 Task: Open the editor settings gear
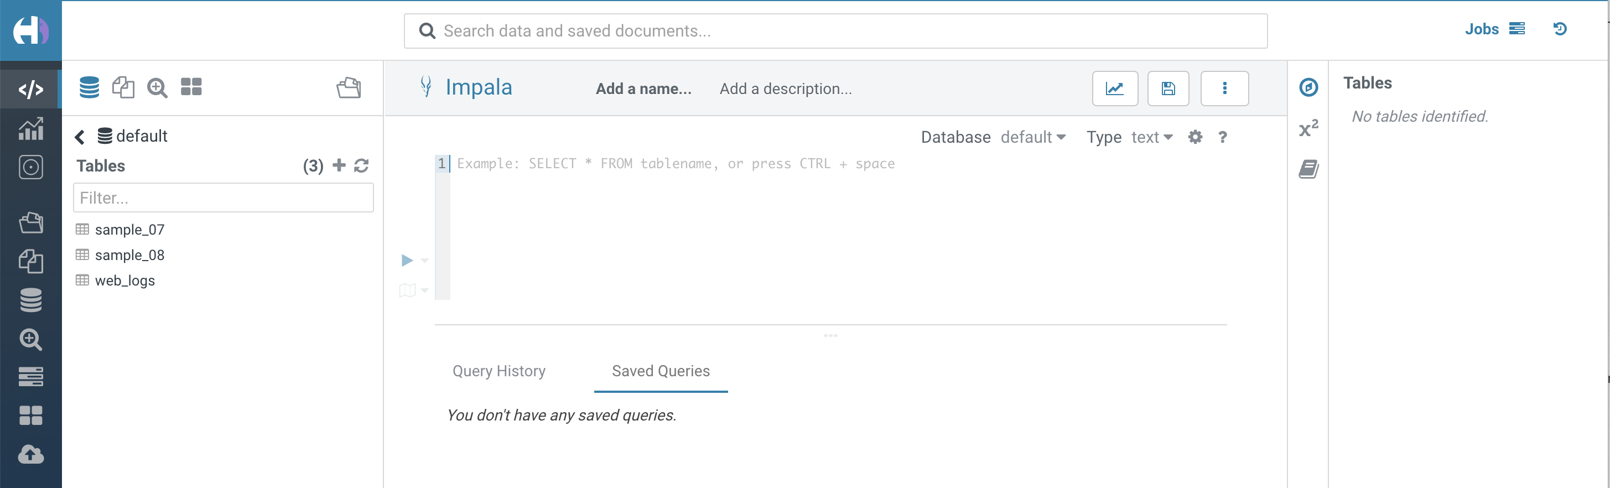(1195, 137)
